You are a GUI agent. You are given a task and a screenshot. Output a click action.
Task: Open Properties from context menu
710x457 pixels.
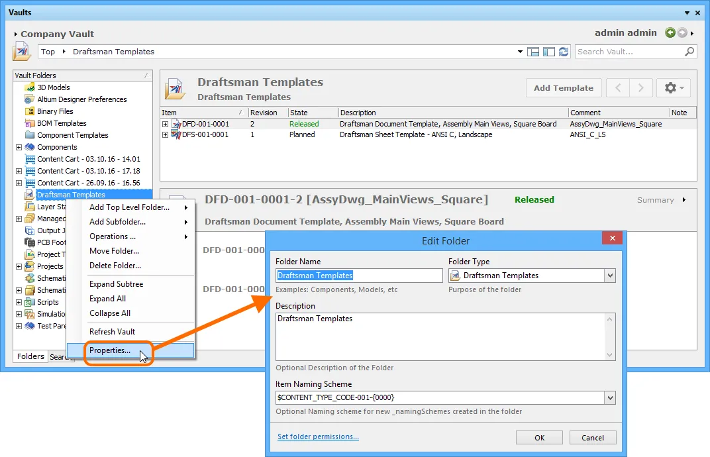pyautogui.click(x=130, y=350)
